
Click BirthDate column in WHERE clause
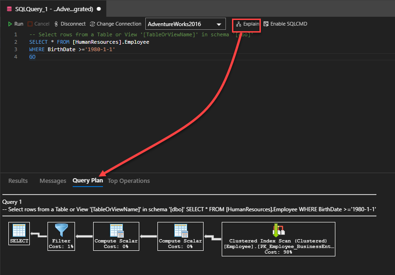tap(61, 49)
